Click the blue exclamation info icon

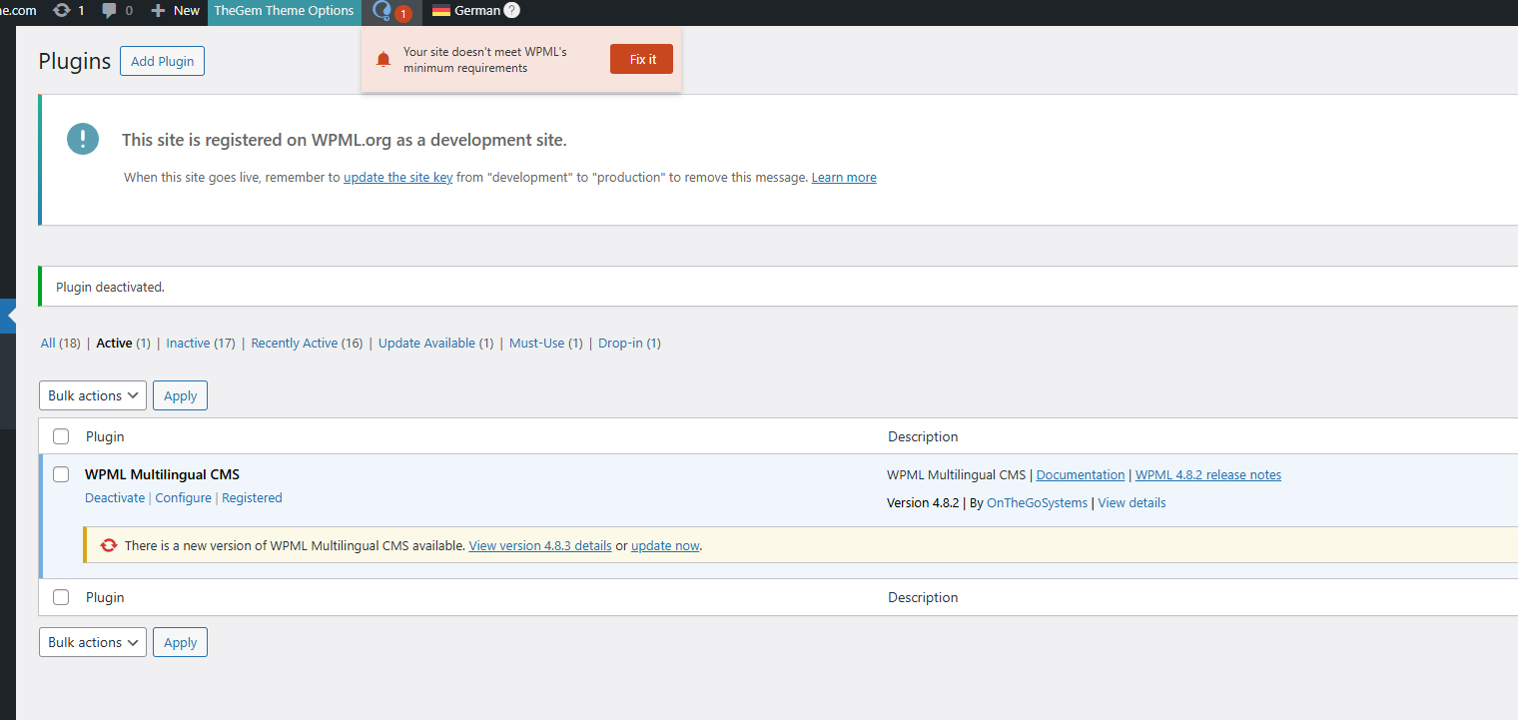click(x=83, y=139)
